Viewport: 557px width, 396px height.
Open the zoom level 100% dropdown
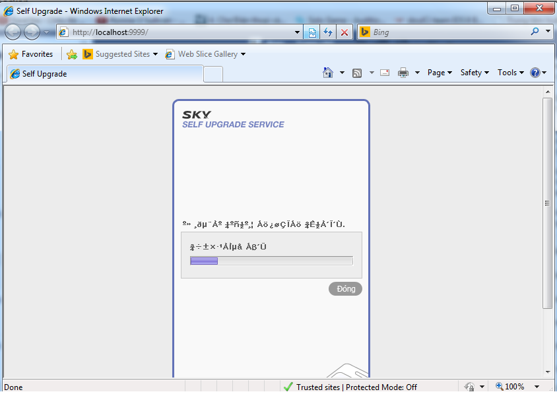pyautogui.click(x=537, y=387)
